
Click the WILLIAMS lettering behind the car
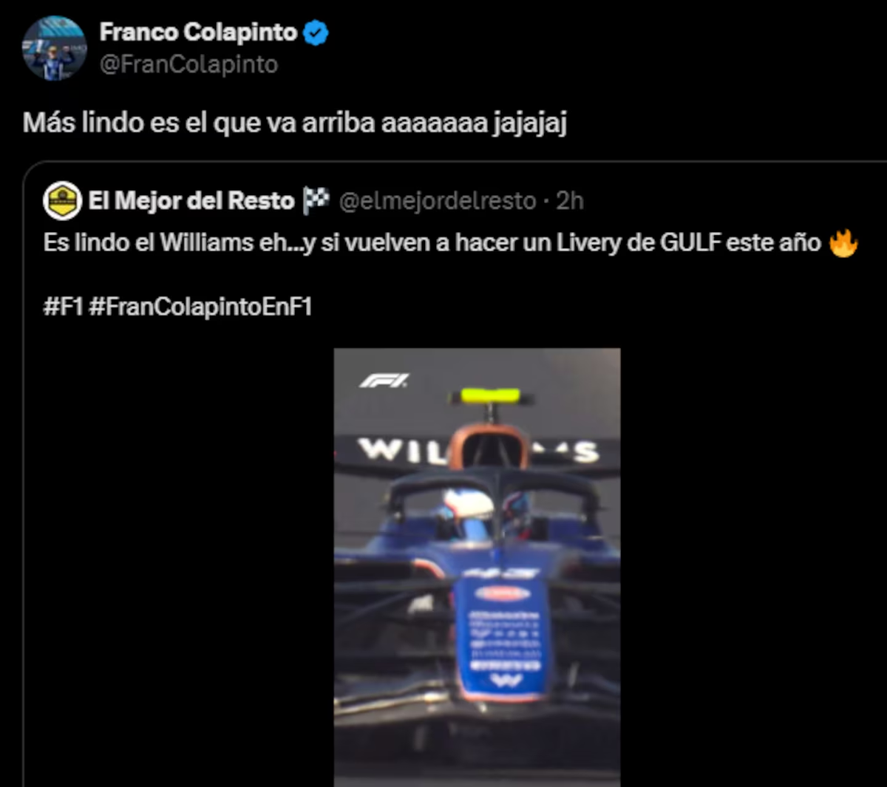[478, 449]
